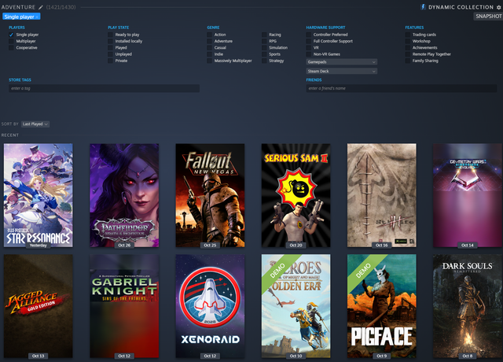Click the store tags input field
503x362 pixels.
(104, 89)
